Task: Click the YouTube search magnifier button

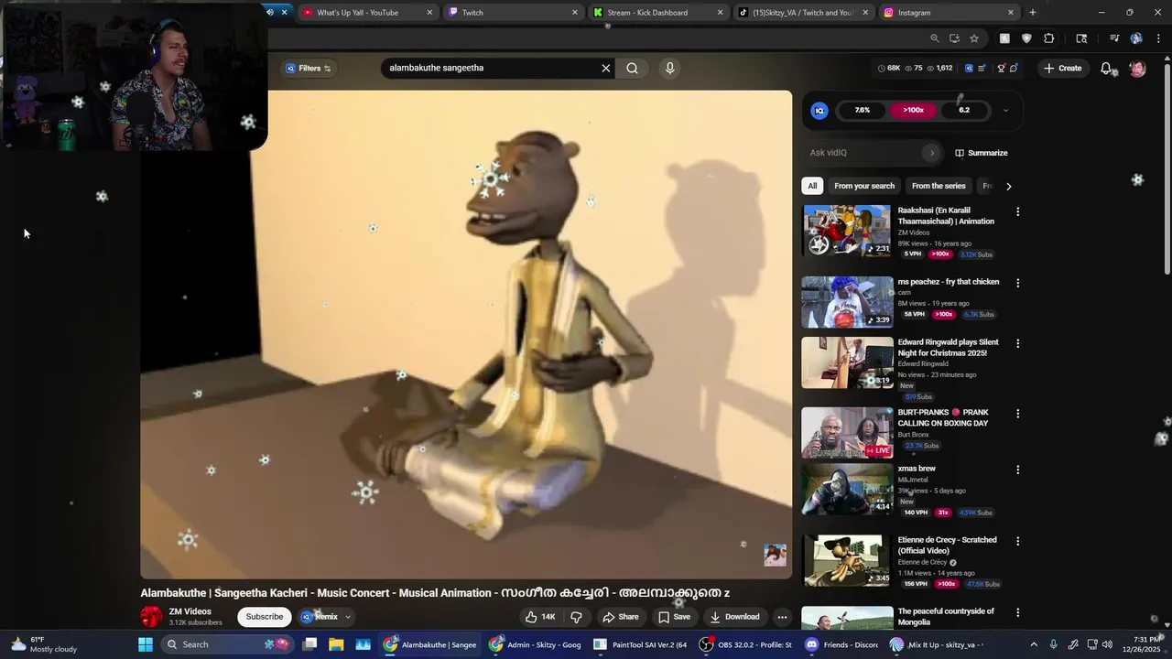Action: [x=632, y=68]
